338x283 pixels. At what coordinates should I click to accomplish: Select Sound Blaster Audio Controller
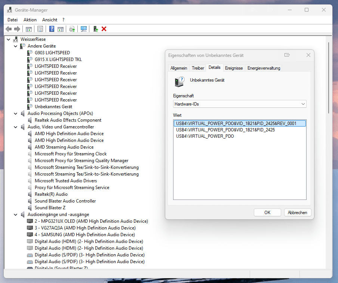(x=65, y=201)
